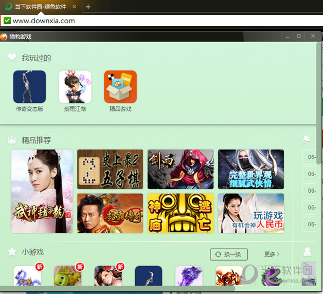Click the green security shield in address bar
This screenshot has width=323, height=294.
[7, 20]
